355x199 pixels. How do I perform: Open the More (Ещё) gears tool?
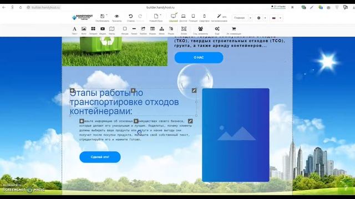coord(217,29)
